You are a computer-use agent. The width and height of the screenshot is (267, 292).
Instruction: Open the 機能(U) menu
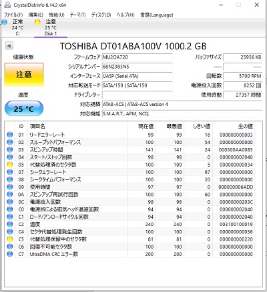(x=57, y=15)
